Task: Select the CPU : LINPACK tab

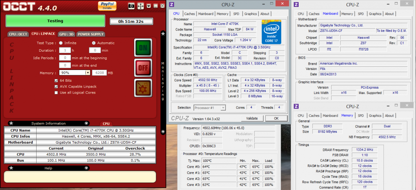Action: (x=43, y=34)
